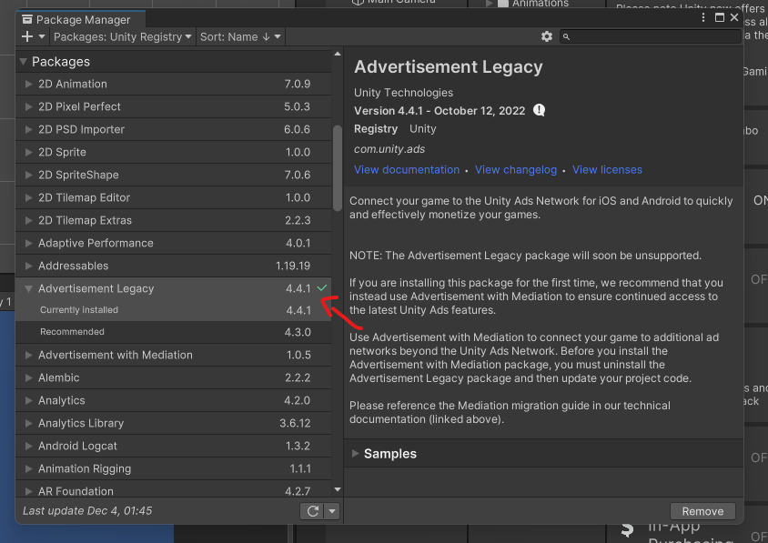The image size is (768, 543).
Task: Open the add-package dropdown arrow
Action: (x=42, y=36)
